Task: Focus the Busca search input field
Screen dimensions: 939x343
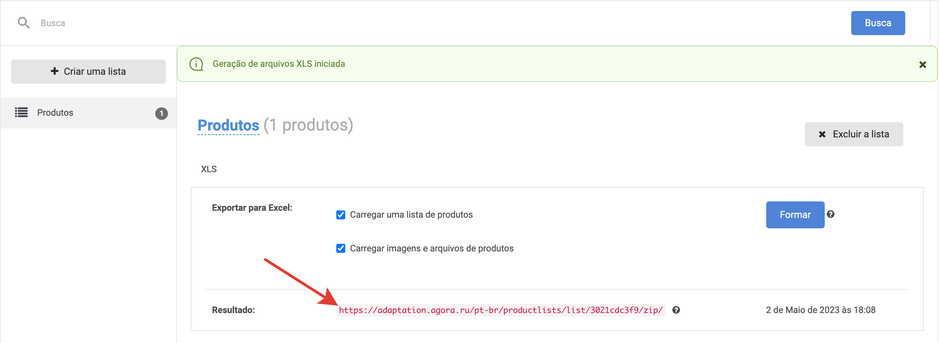Action: pos(437,23)
